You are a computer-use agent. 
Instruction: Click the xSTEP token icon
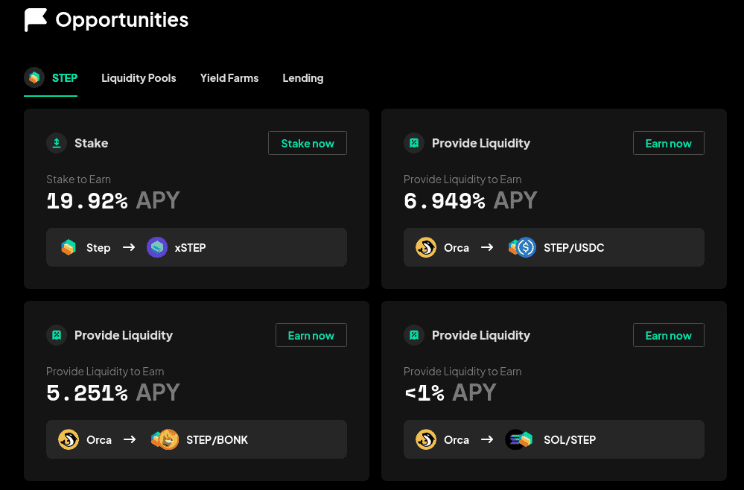tap(157, 247)
